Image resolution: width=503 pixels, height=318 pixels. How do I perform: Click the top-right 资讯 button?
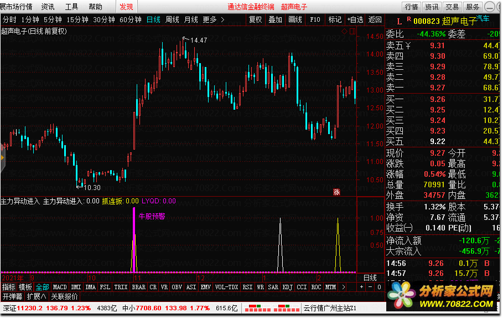pos(432,7)
